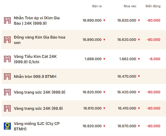This screenshot has width=166, height=136.
Task: Click buy price 16.670.000 for SJC
Action: click(127, 126)
